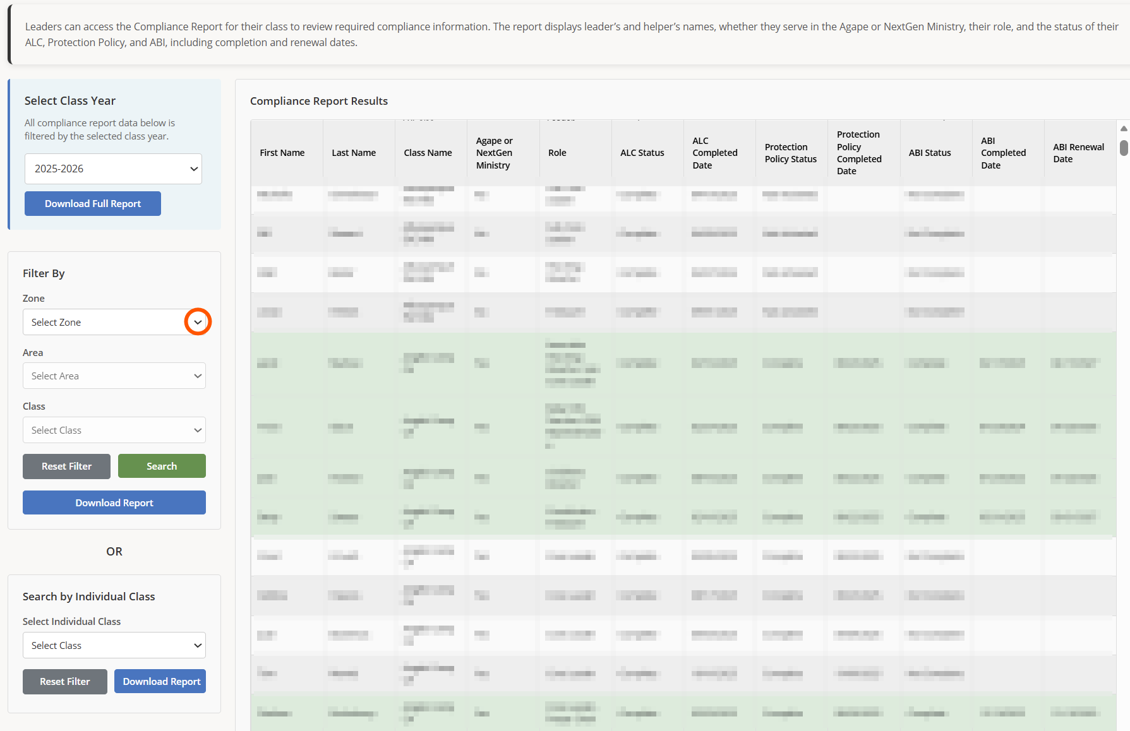Select the Protection Policy Status header
The width and height of the screenshot is (1130, 731).
(x=790, y=153)
